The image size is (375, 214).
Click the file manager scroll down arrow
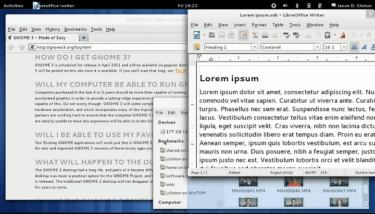coord(366,203)
